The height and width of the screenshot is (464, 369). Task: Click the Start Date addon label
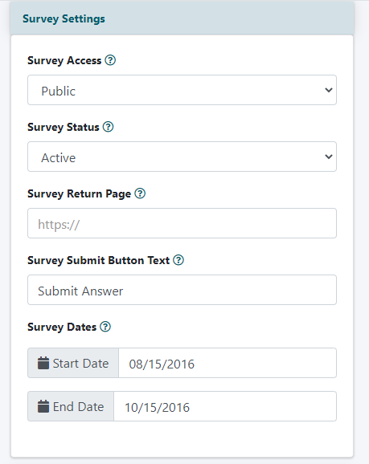(73, 363)
